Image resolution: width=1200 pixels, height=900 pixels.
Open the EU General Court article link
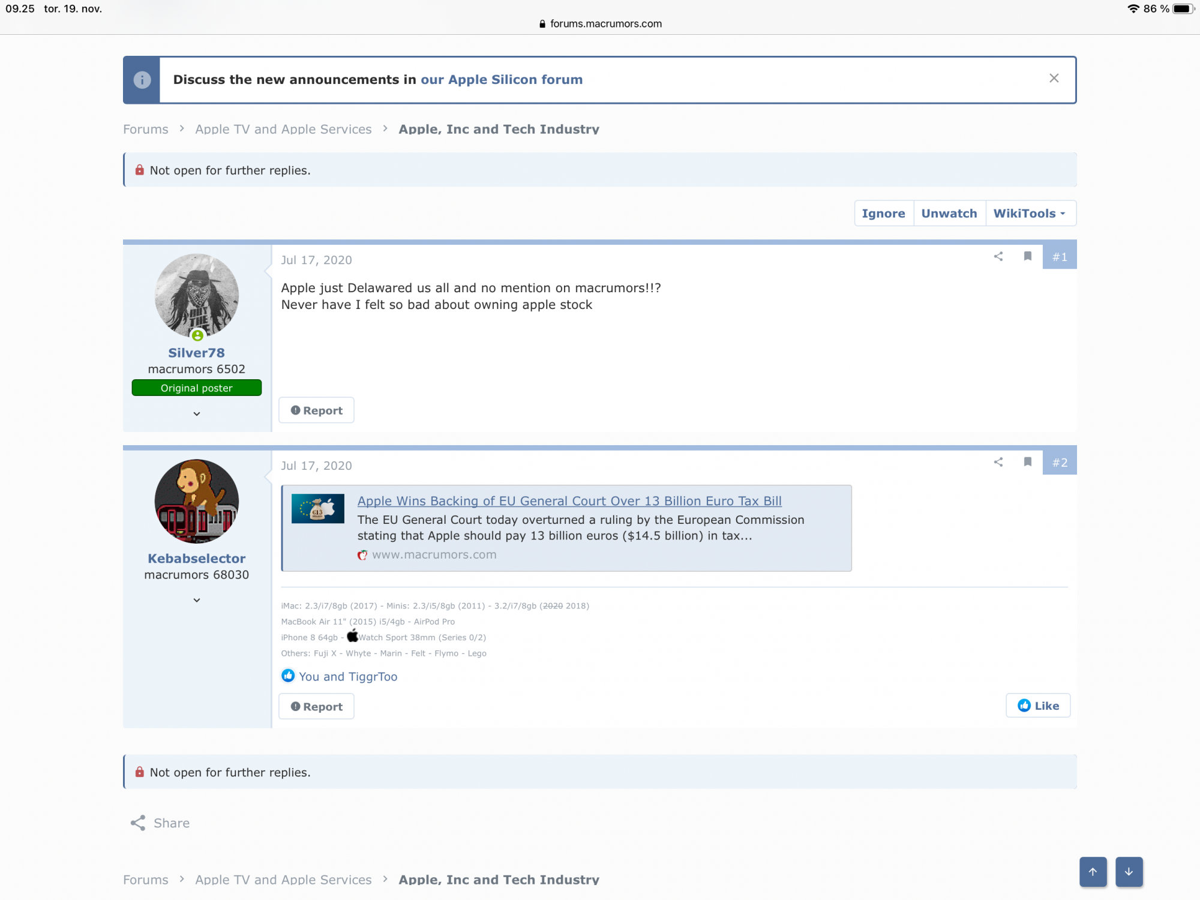(569, 501)
